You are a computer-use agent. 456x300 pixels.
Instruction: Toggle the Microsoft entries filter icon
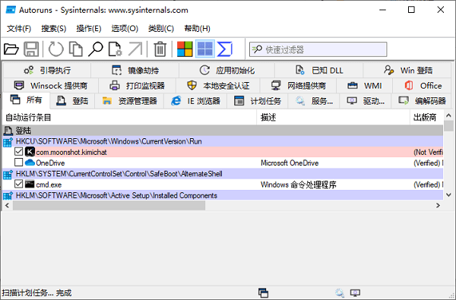click(x=185, y=49)
